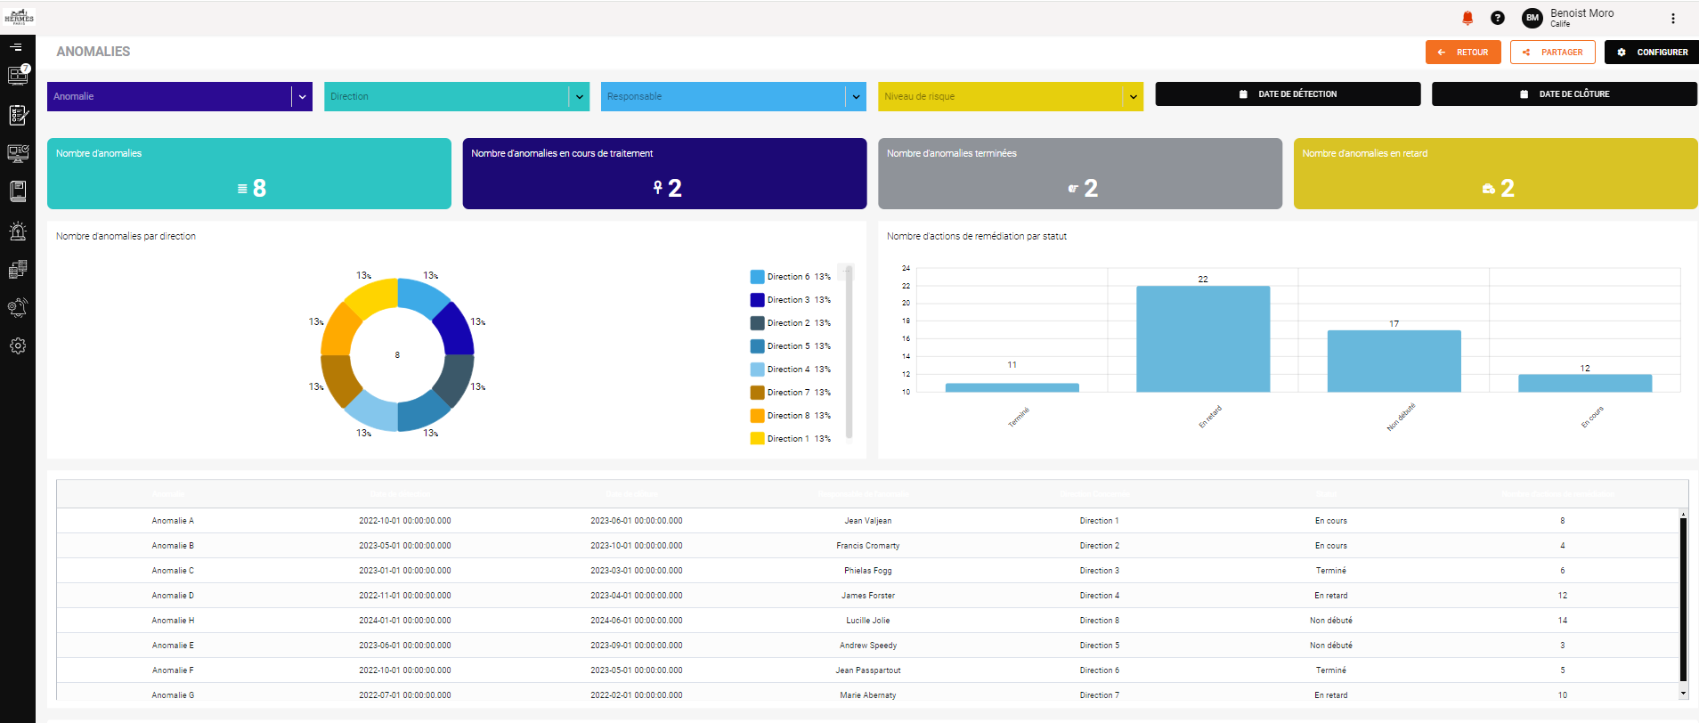1699x723 pixels.
Task: Open help via the question mark icon
Action: tap(1498, 18)
